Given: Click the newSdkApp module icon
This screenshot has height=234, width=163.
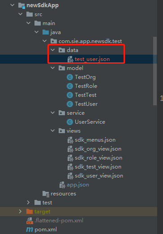Looking at the screenshot, I should pos(21,5).
